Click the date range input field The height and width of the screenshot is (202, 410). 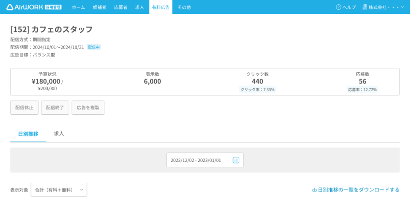pyautogui.click(x=205, y=160)
